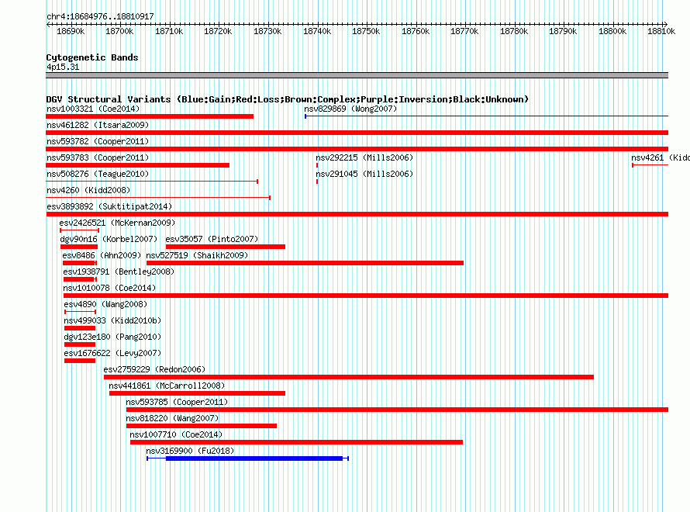Click the nsv508276 (Teague2010) label
Image resolution: width=690 pixels, height=512 pixels.
[x=98, y=174]
